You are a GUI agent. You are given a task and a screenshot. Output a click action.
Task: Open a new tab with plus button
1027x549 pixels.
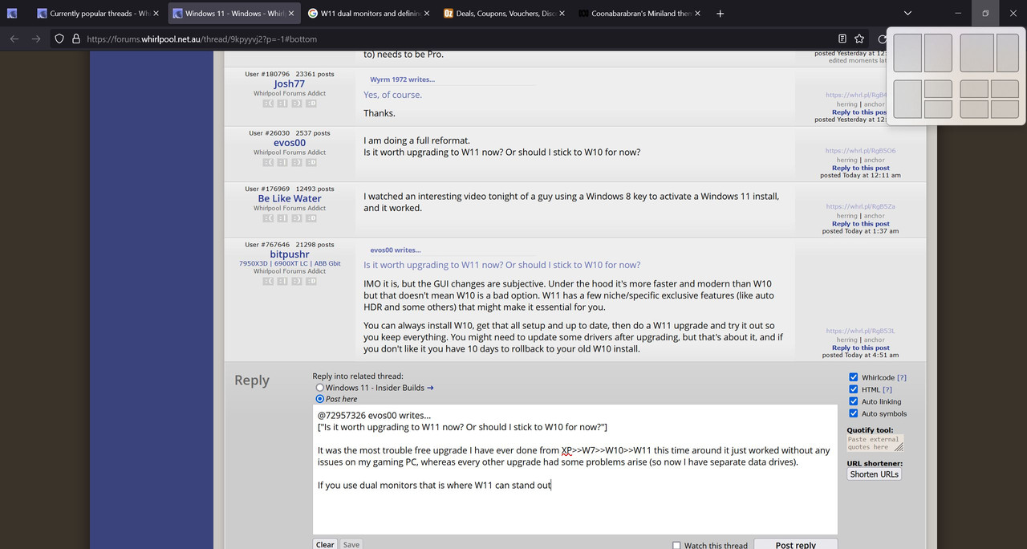pyautogui.click(x=720, y=14)
